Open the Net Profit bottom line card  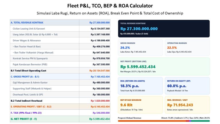pos(164,66)
